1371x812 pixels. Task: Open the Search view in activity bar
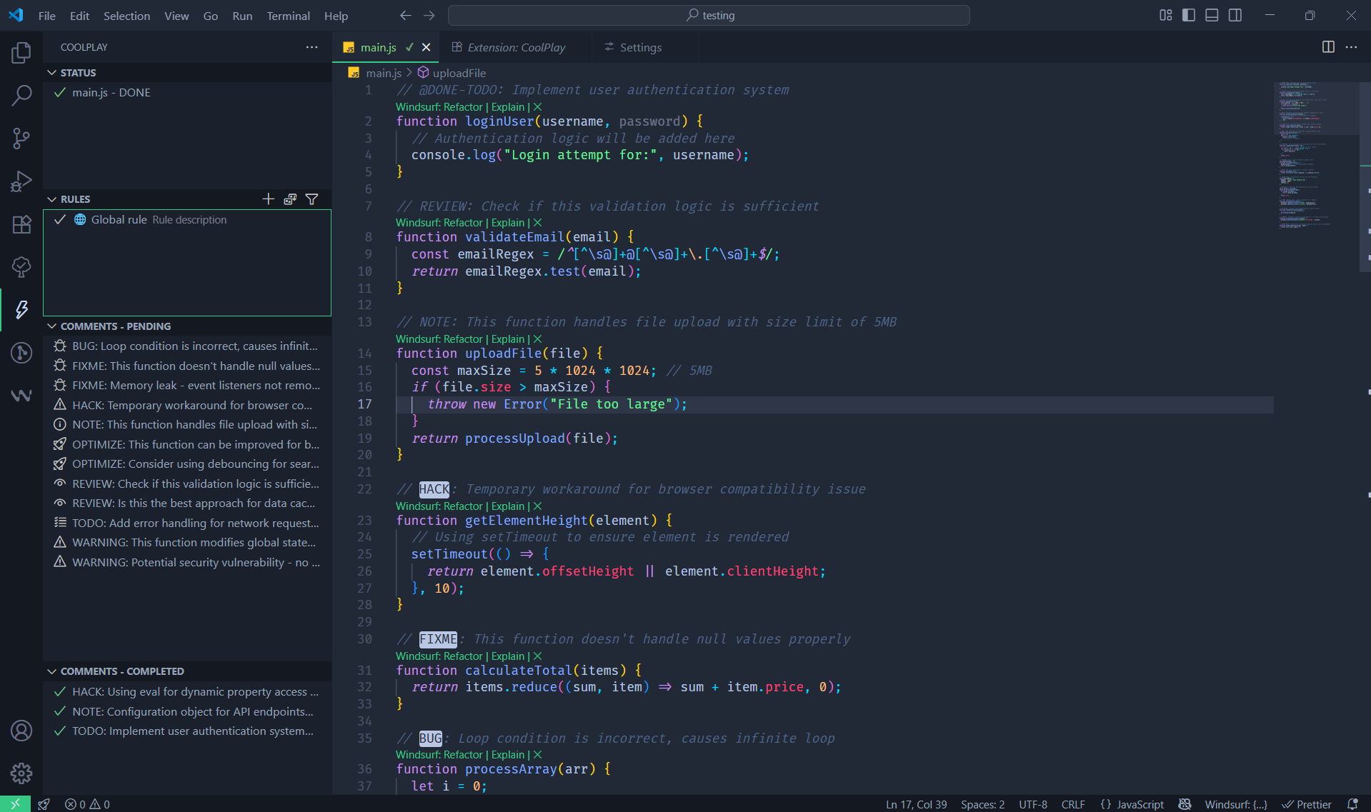pyautogui.click(x=21, y=95)
